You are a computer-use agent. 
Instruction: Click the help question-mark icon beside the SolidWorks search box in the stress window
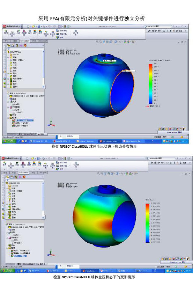(x=173, y=27)
